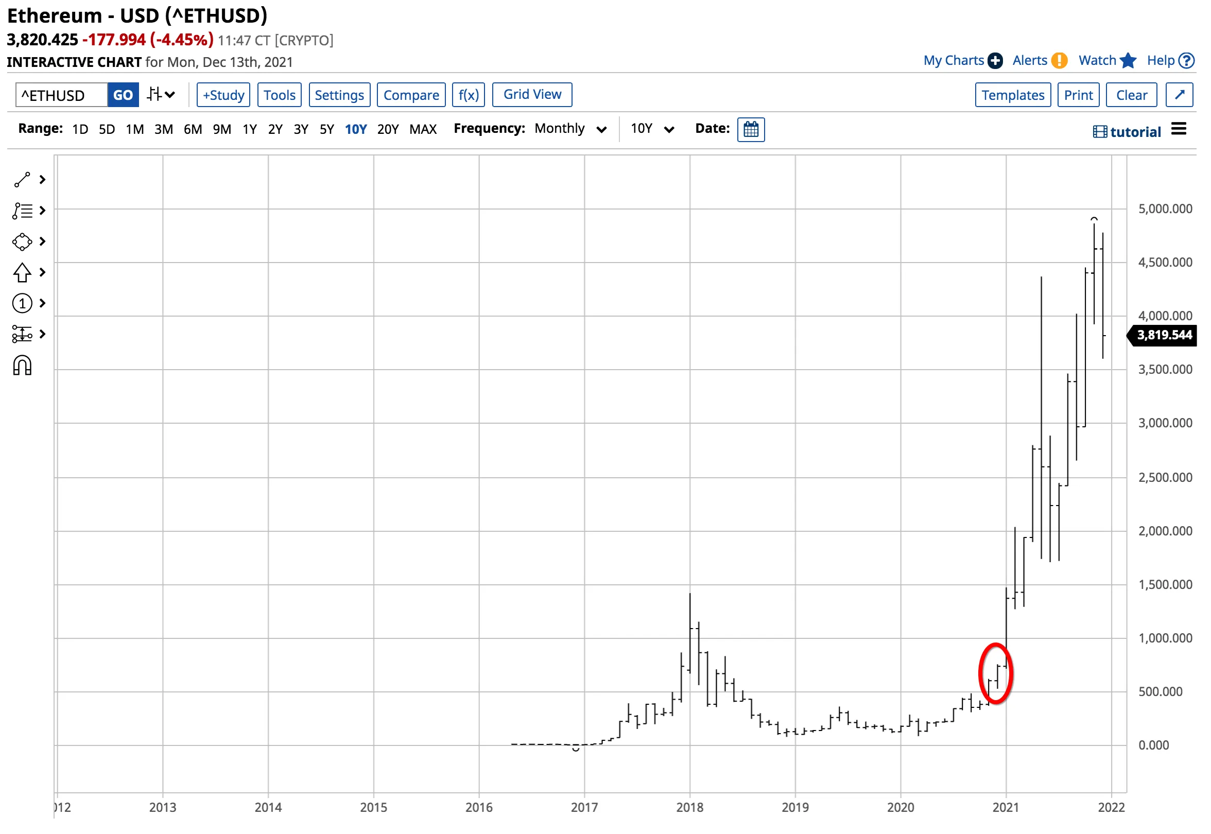Click the Ethereum - USD (^ETHUSD) title
This screenshot has height=834, width=1211.
click(x=137, y=15)
